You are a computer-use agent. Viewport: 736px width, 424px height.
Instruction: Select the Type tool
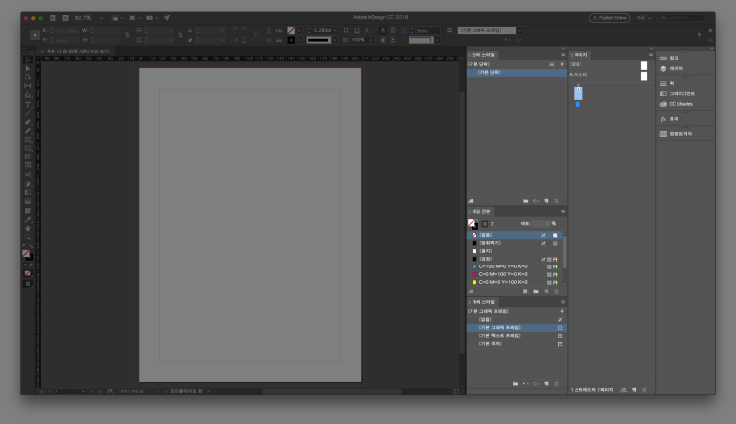[x=28, y=104]
